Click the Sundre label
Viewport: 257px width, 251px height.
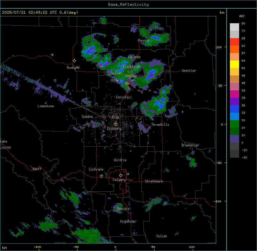87,117
